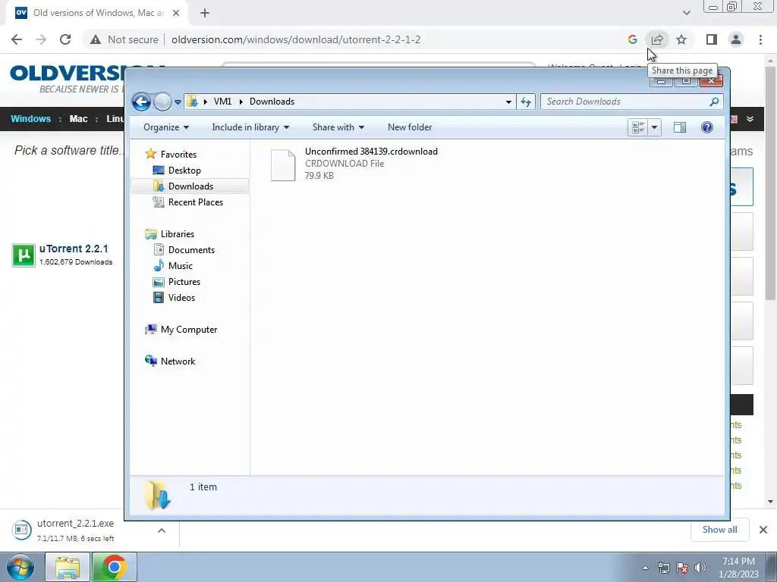Open volume speaker tray icon

700,568
